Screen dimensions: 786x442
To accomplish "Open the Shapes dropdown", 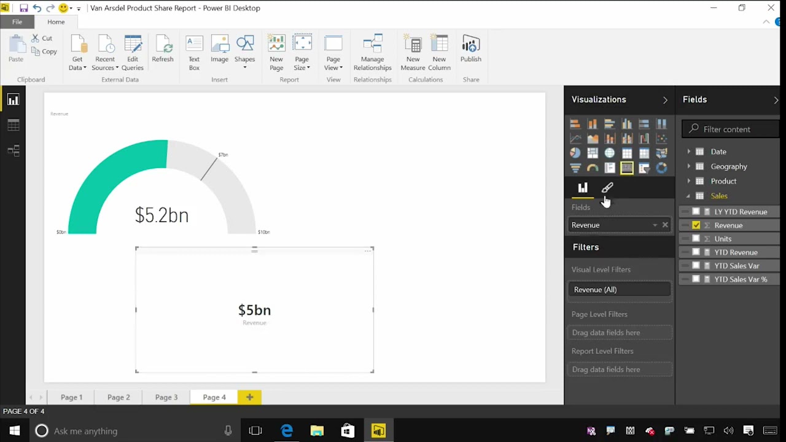I will [244, 52].
